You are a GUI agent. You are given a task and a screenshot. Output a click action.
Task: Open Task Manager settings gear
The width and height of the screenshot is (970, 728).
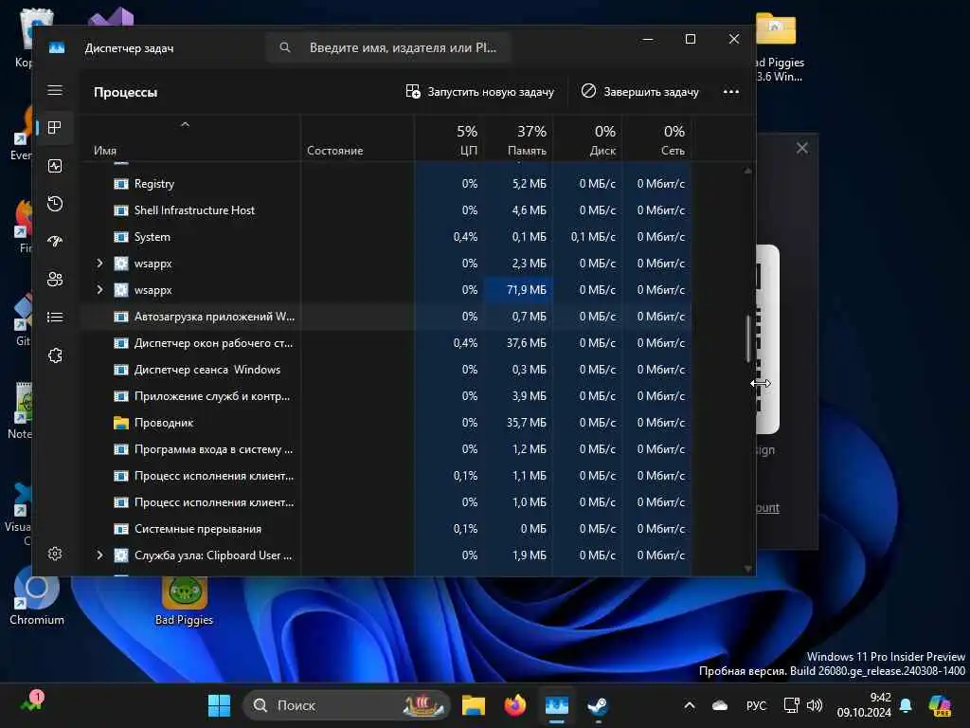coord(55,554)
